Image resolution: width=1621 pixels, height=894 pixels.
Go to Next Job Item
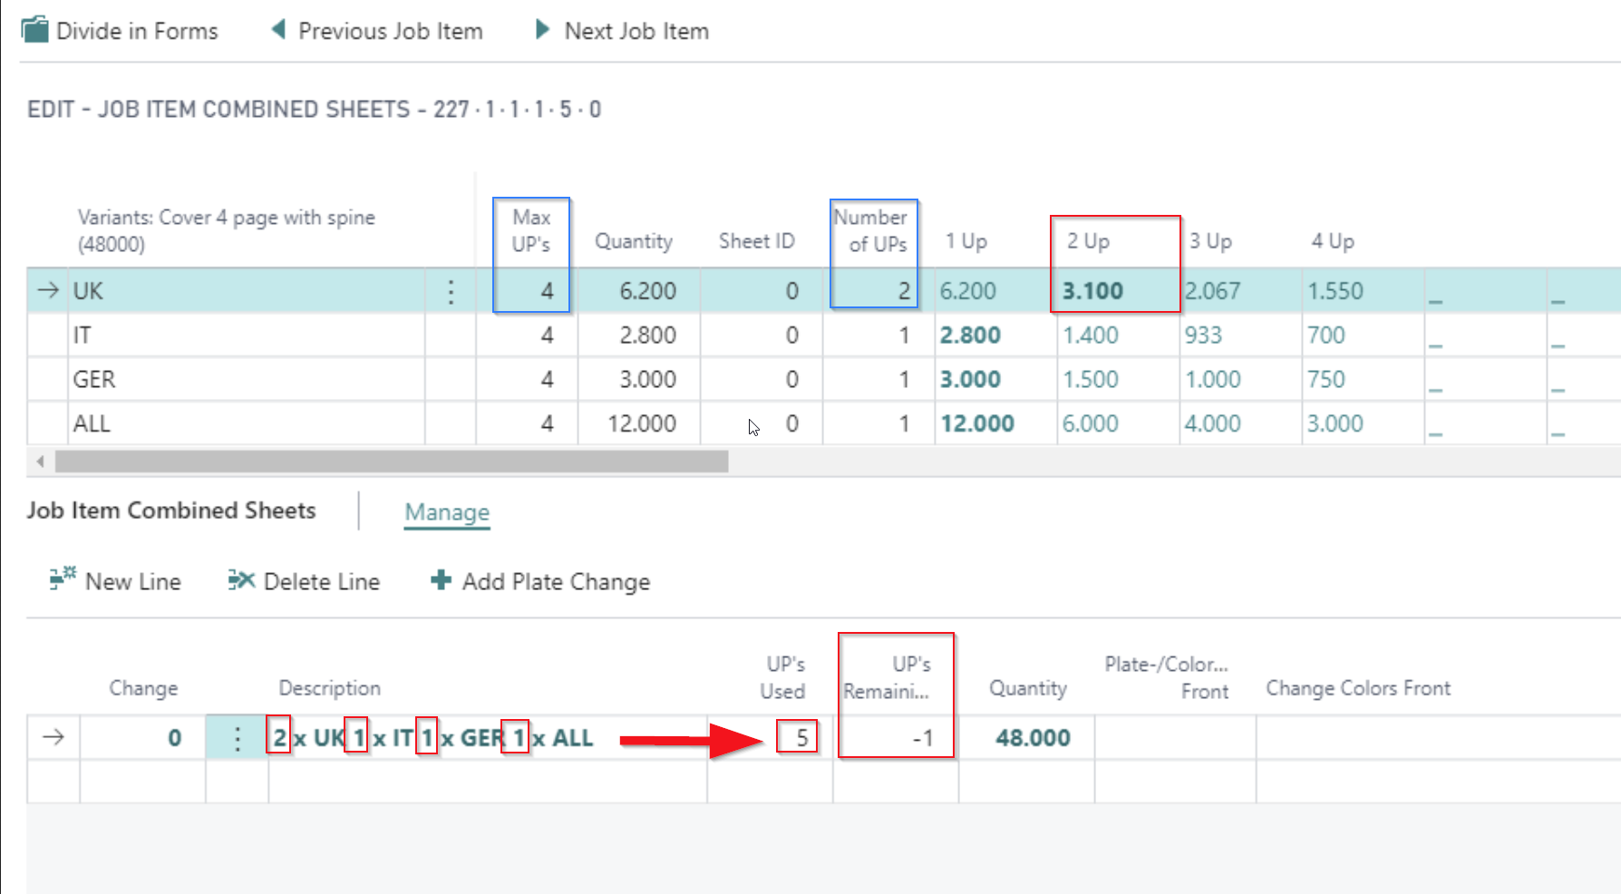tap(636, 31)
